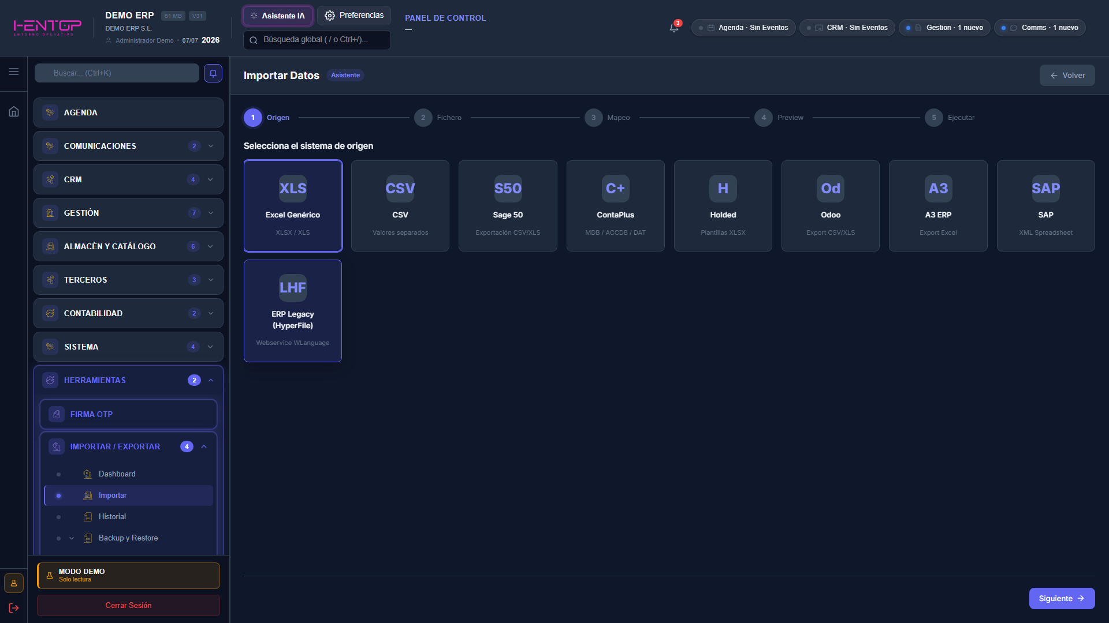Open the FIRMA OTP tool
Screen dimensions: 1109x623
pyautogui.click(x=128, y=414)
